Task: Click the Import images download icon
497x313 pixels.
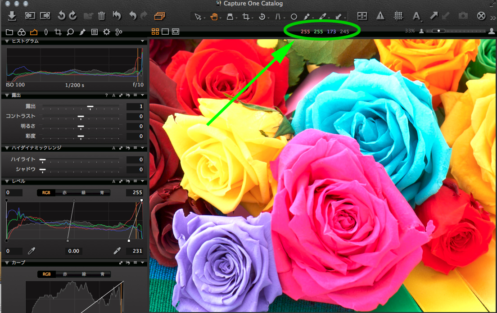Action: pos(12,16)
